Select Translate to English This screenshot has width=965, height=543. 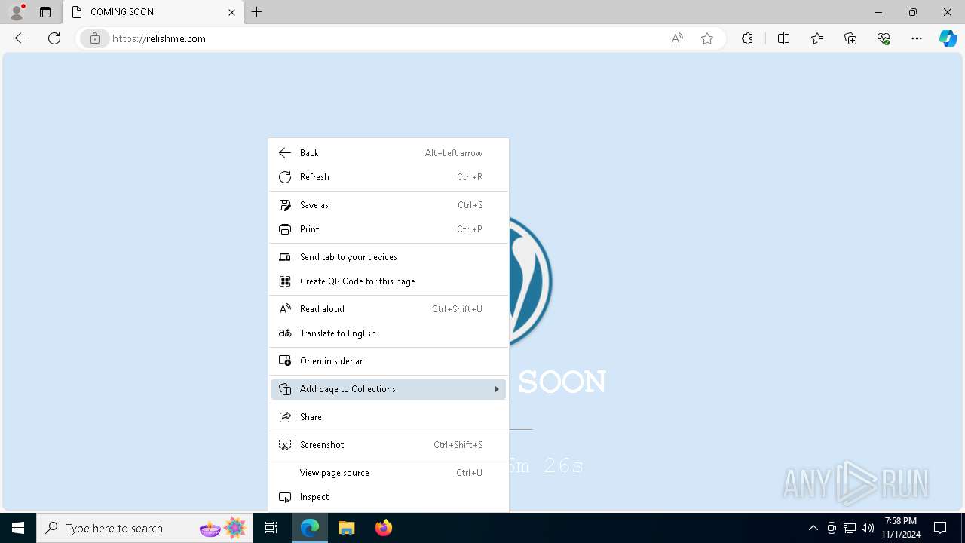(x=389, y=333)
